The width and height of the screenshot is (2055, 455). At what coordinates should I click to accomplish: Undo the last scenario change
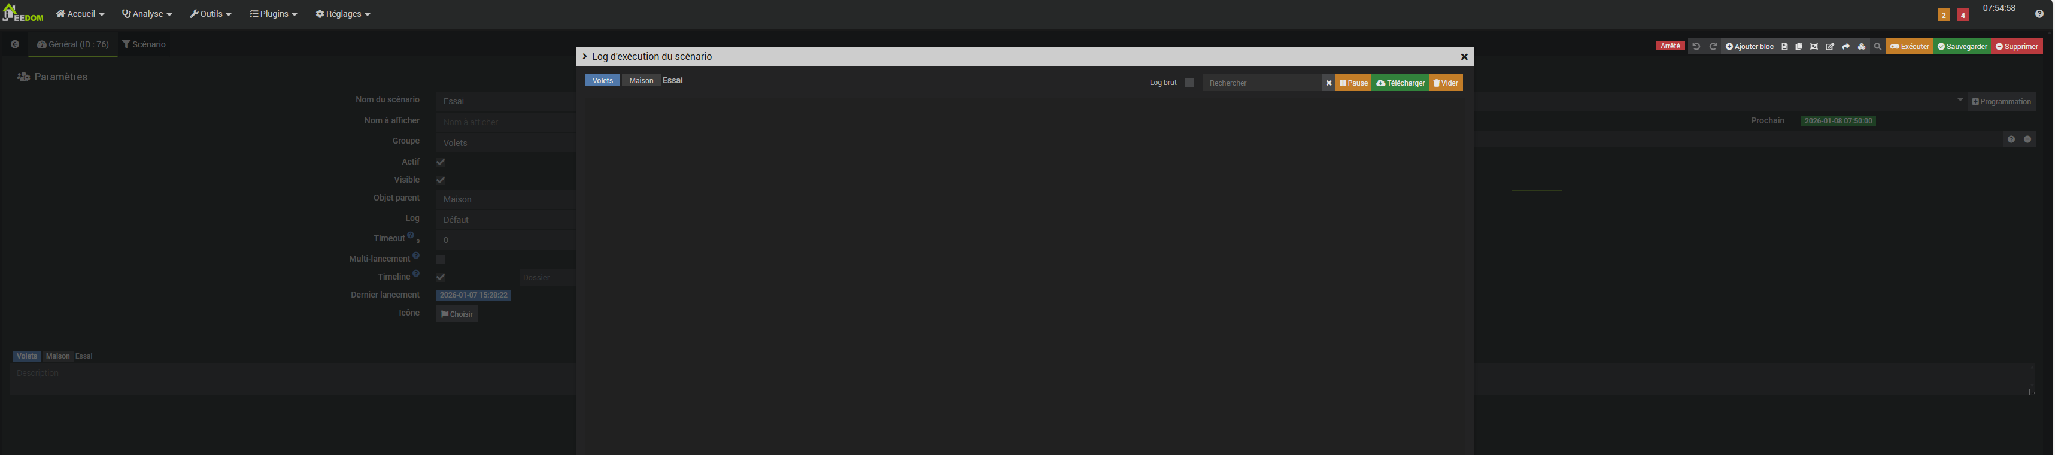pos(1696,46)
